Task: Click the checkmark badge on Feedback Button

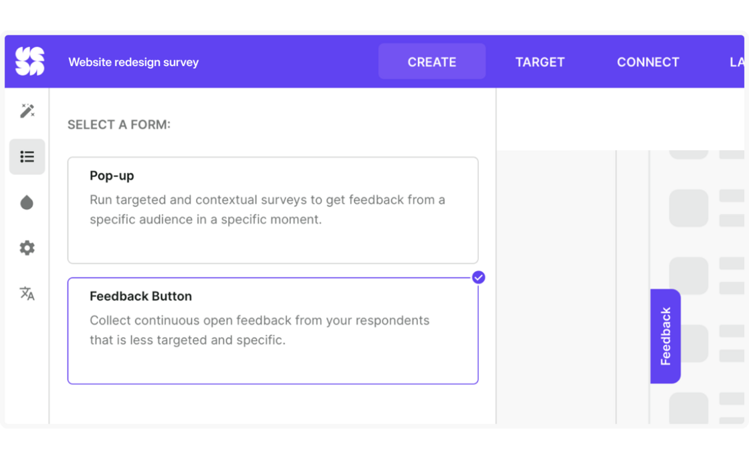Action: tap(478, 277)
